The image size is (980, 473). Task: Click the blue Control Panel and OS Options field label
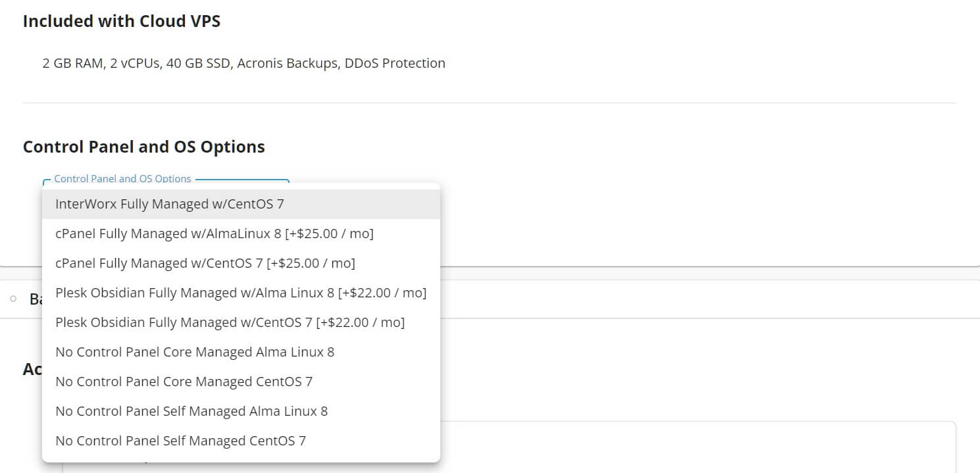[122, 178]
